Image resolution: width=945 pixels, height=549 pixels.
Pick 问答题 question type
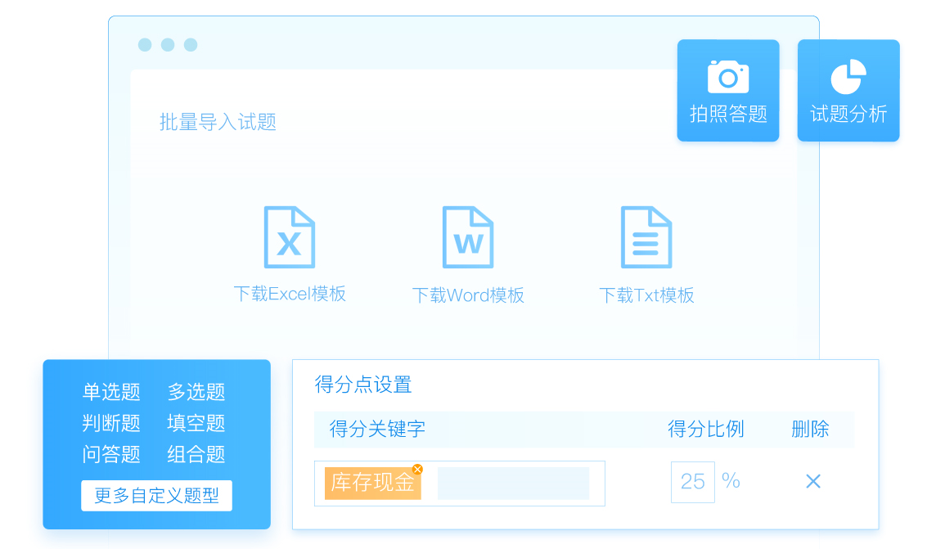pyautogui.click(x=111, y=454)
